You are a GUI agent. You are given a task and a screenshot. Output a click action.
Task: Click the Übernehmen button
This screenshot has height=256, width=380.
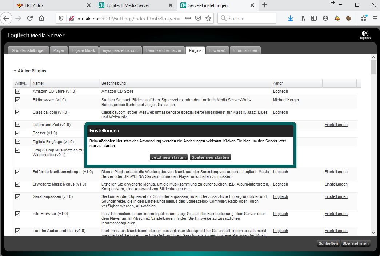pyautogui.click(x=356, y=243)
